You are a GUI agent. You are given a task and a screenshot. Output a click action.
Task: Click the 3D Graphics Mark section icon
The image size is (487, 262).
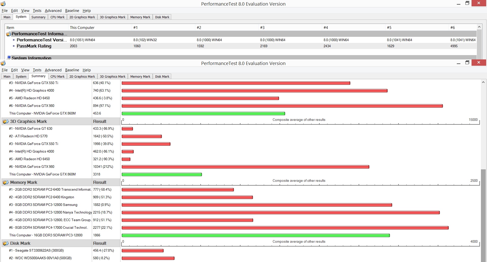coord(6,121)
